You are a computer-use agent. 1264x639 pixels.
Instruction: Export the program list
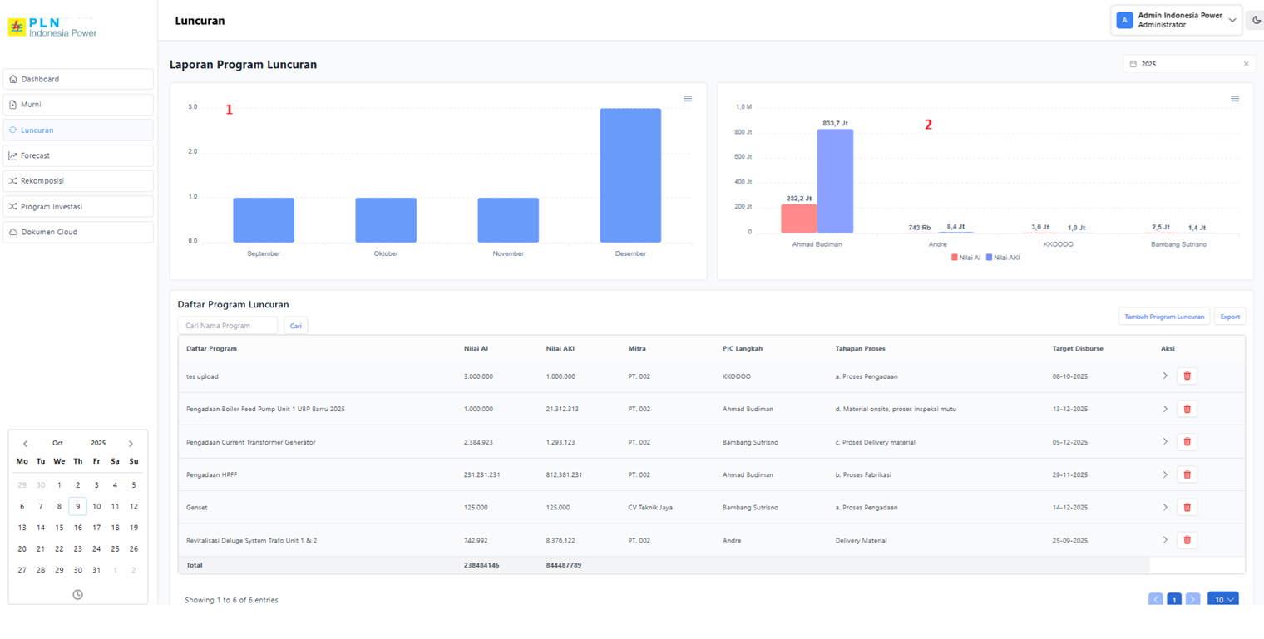pyautogui.click(x=1229, y=317)
